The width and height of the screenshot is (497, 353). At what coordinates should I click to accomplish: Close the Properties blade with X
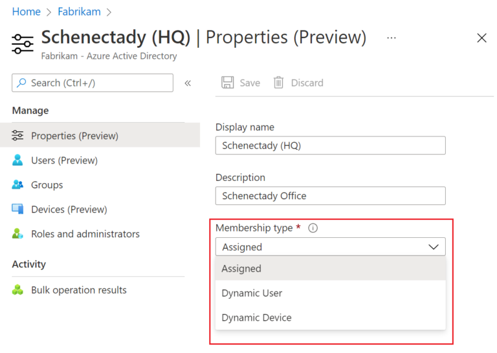481,38
